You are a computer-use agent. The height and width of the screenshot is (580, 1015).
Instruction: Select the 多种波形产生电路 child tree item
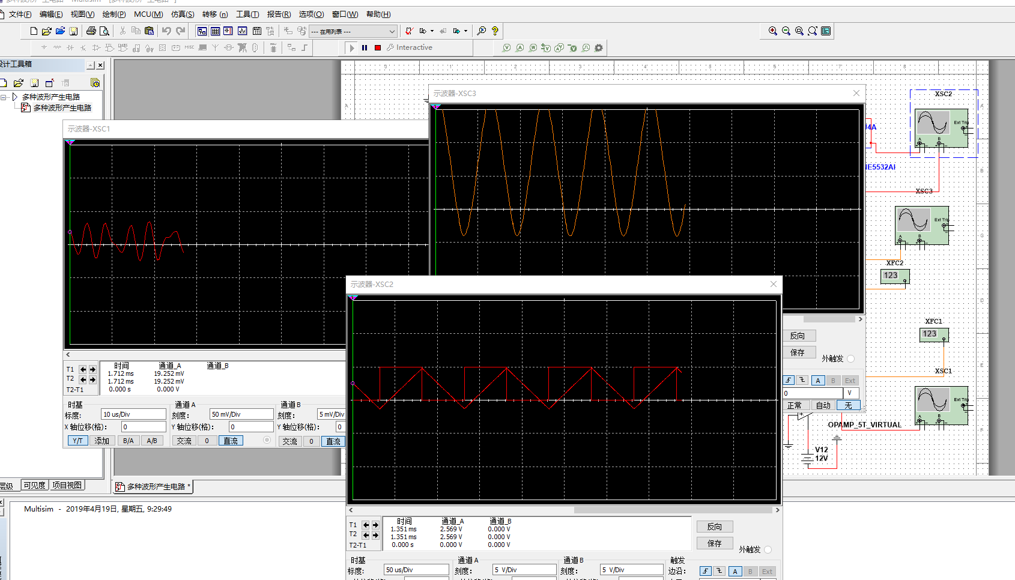[x=62, y=108]
